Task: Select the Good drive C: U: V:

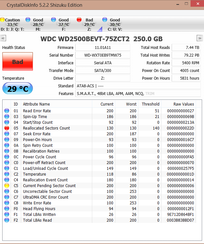Action: [113, 24]
